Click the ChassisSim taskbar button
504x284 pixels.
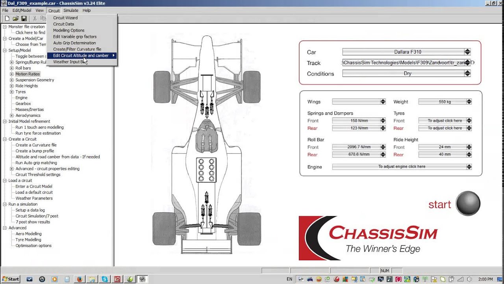[143, 279]
